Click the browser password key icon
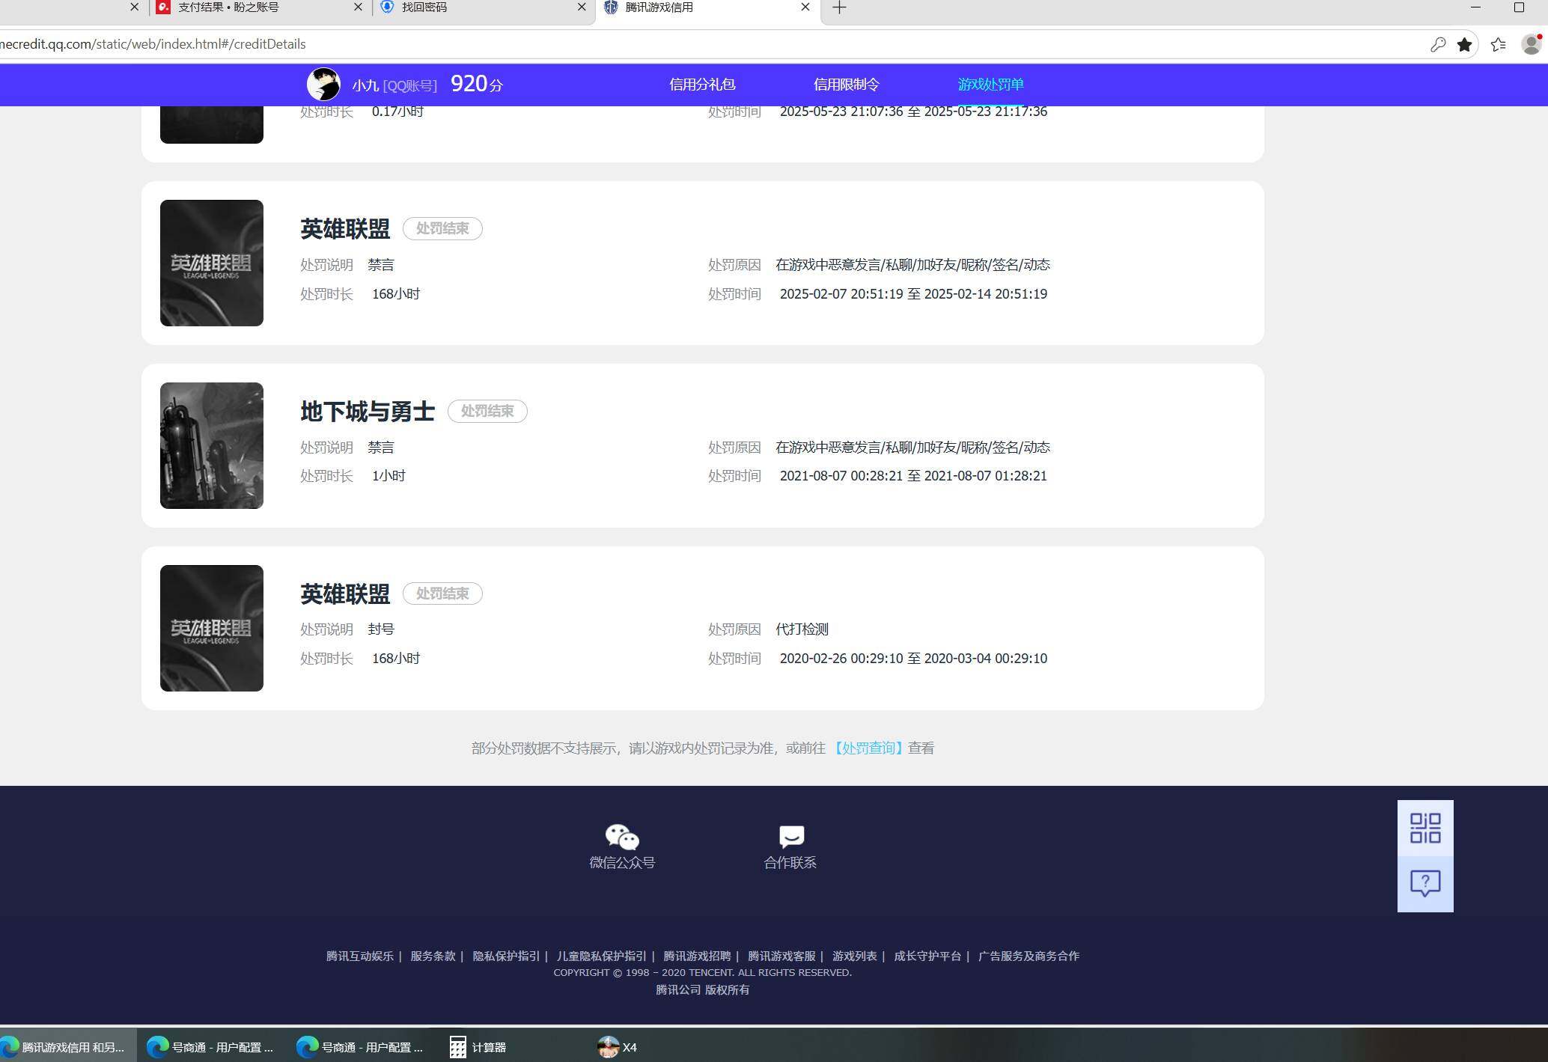 pos(1437,45)
